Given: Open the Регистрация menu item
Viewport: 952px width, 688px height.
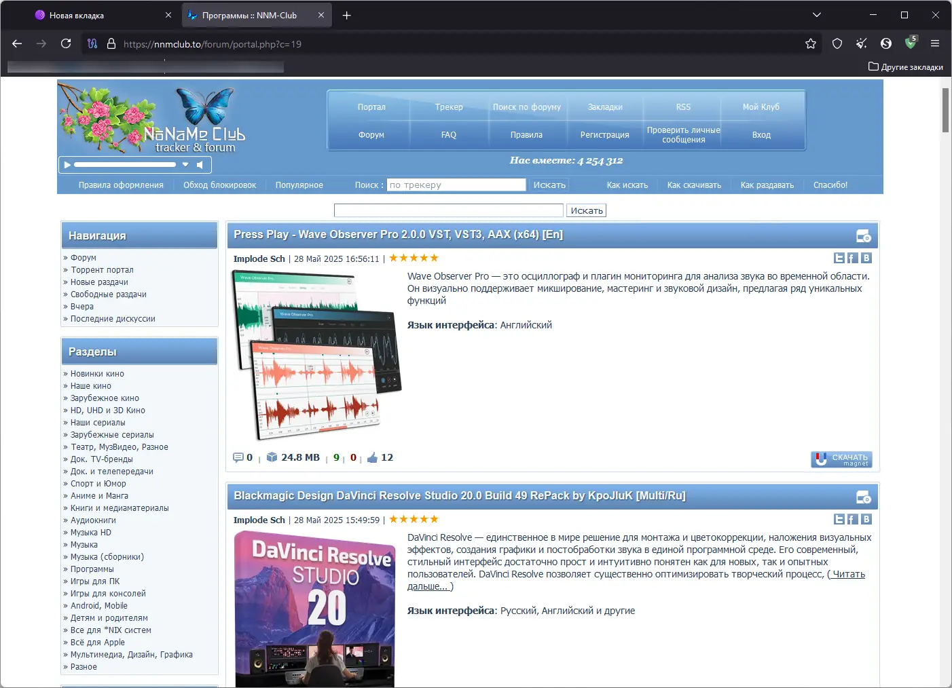Looking at the screenshot, I should click(x=605, y=135).
